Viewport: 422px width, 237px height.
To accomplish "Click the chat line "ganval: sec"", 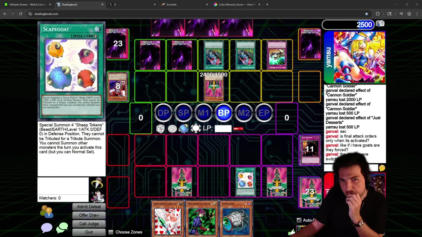I will pyautogui.click(x=336, y=131).
